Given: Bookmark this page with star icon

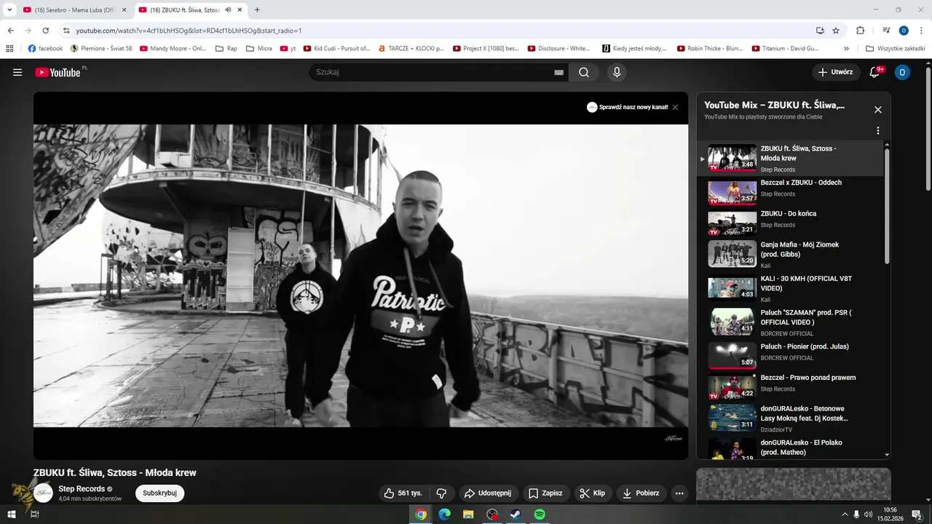Looking at the screenshot, I should click(836, 31).
